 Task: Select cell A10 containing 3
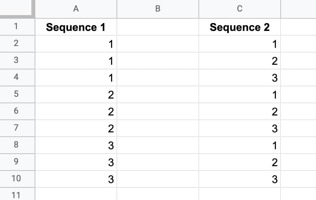tap(76, 179)
